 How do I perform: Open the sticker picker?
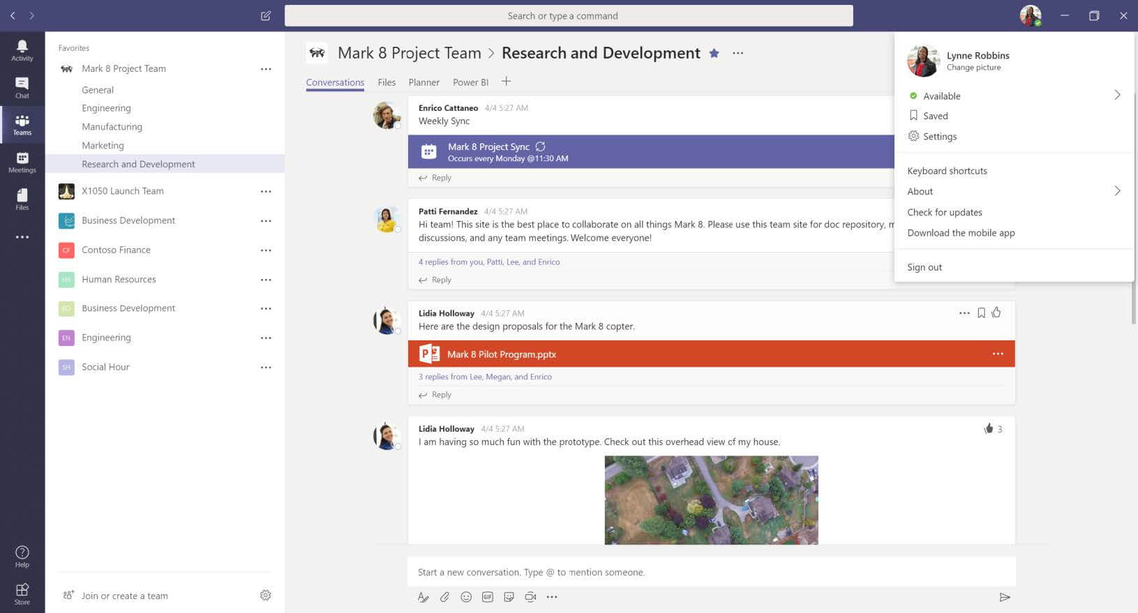pos(509,597)
